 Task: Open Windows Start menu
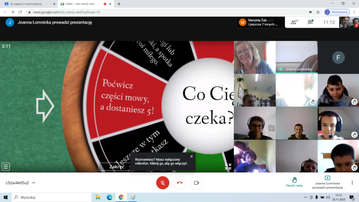[5, 197]
